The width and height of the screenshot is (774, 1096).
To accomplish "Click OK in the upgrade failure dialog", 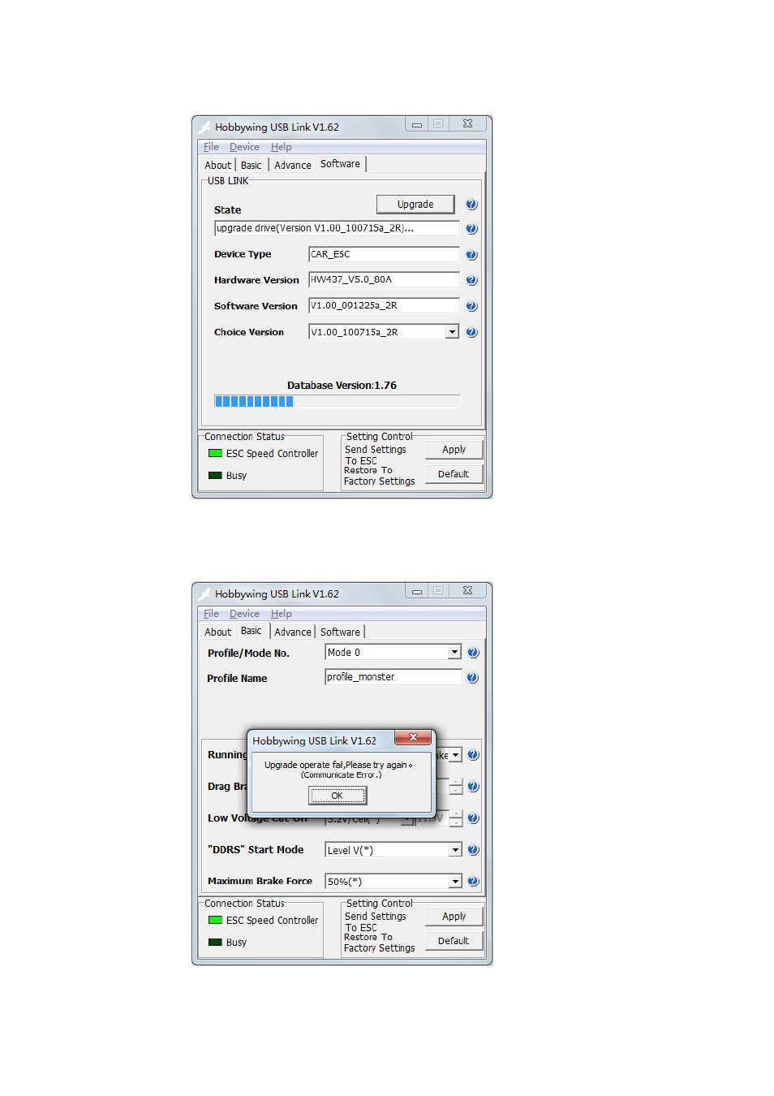I will coord(337,796).
